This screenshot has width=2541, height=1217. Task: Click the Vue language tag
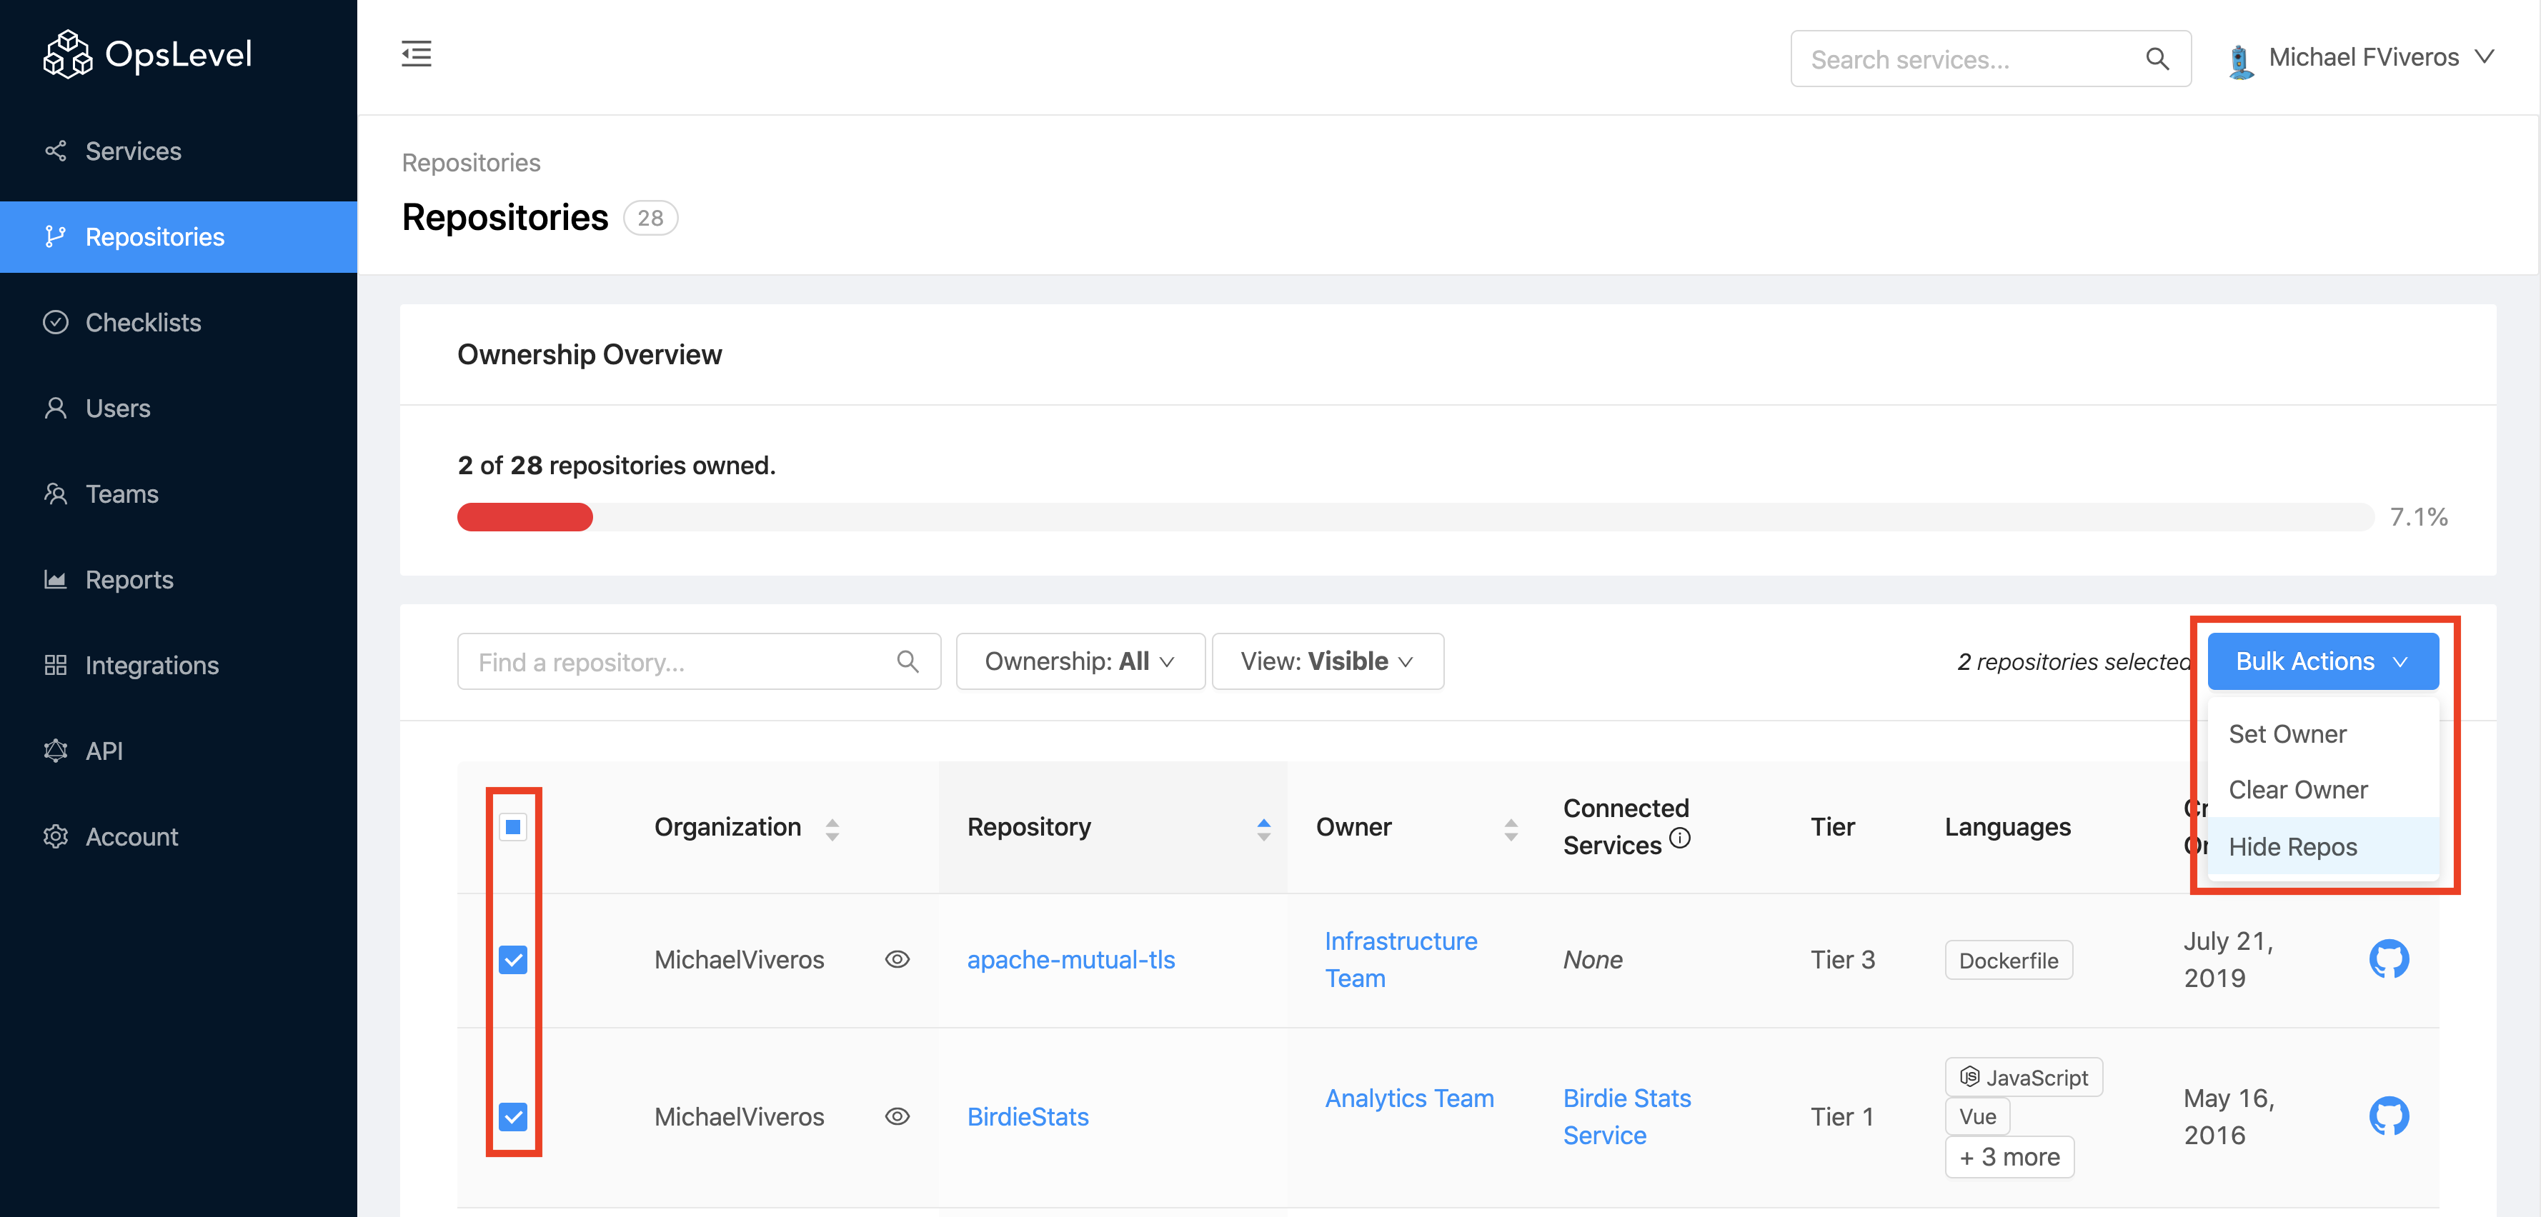coord(1976,1116)
